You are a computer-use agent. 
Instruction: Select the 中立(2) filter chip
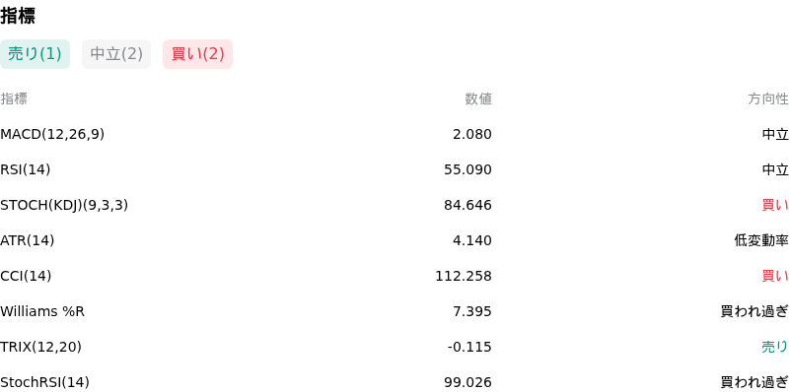[116, 54]
